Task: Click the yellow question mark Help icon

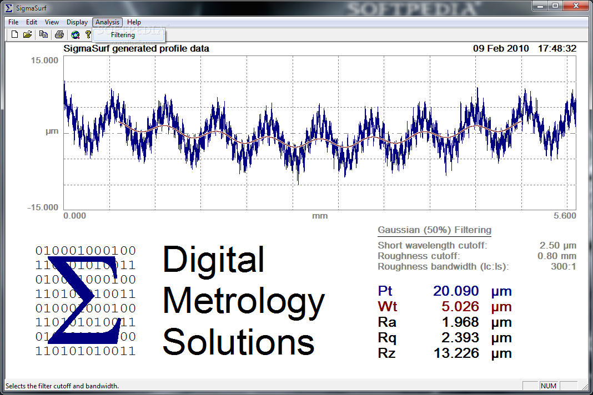Action: (88, 34)
